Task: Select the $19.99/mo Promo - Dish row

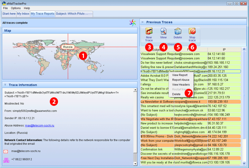Action: click(x=191, y=136)
